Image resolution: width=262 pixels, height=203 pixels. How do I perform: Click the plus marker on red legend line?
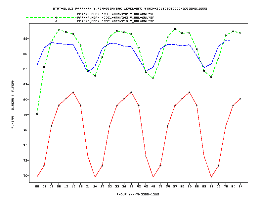click(56, 14)
